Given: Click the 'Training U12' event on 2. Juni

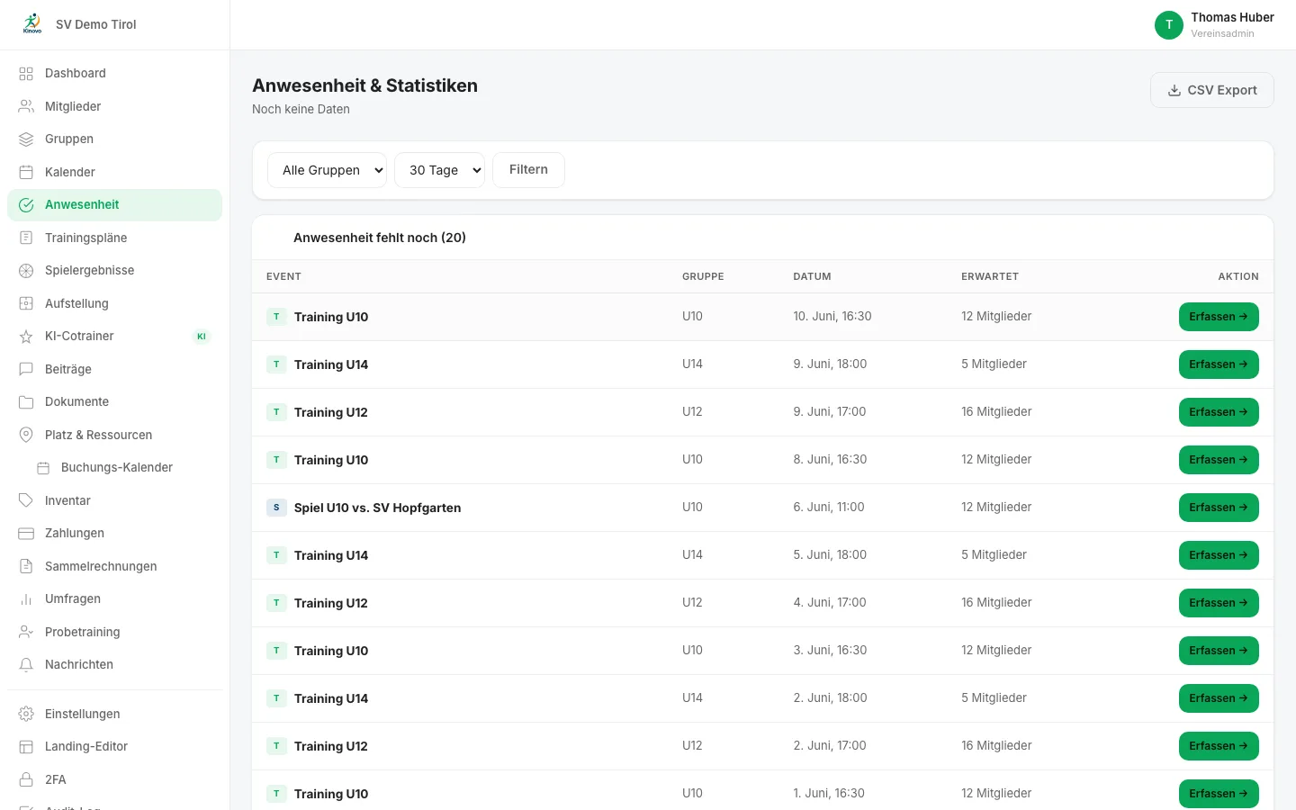Looking at the screenshot, I should point(331,746).
